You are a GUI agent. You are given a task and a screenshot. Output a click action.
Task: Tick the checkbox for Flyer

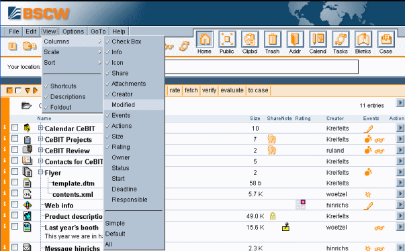[15, 171]
